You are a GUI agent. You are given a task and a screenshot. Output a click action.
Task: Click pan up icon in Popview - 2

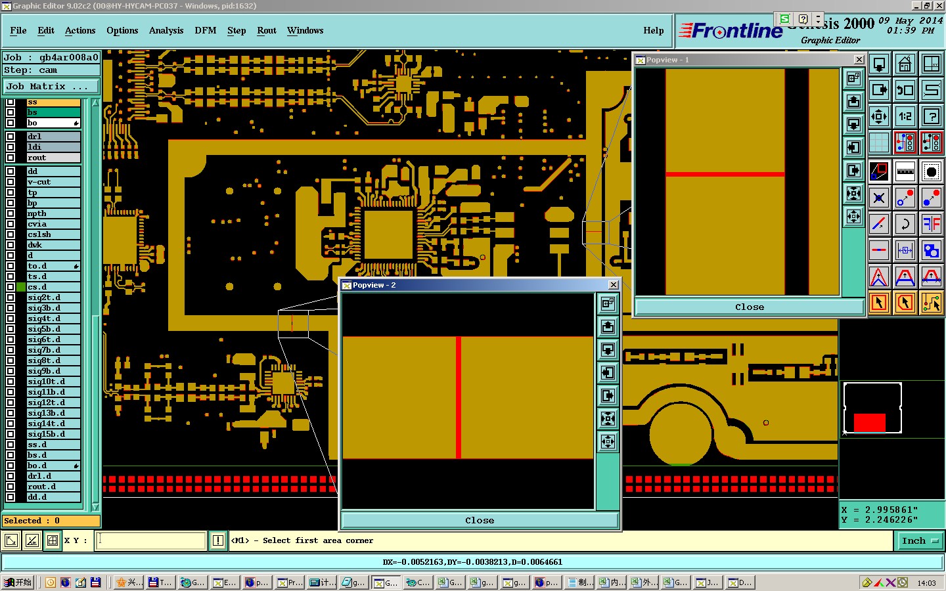[x=608, y=326]
